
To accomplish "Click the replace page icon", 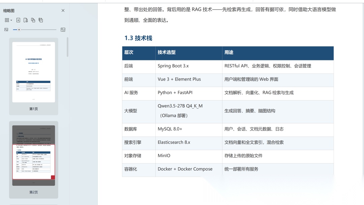I will click(x=33, y=20).
